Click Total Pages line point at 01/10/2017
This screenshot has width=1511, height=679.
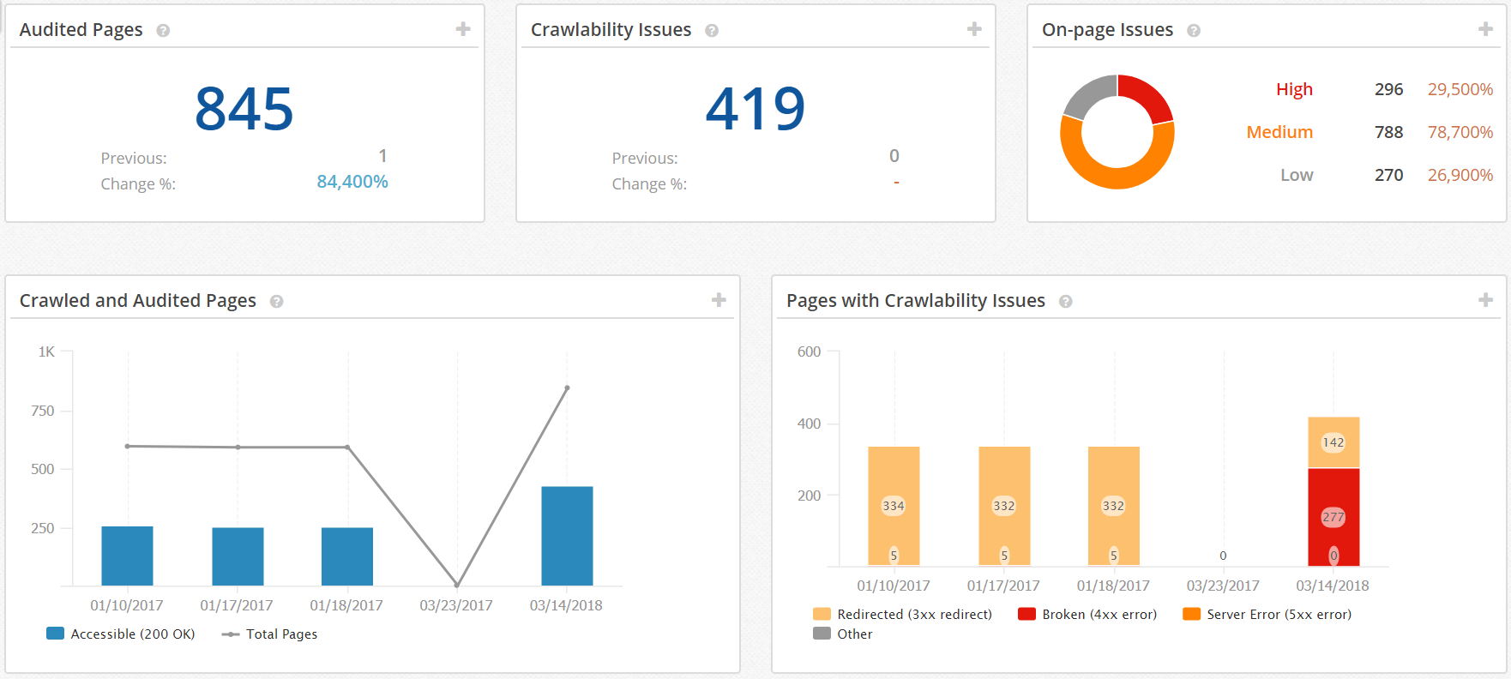pos(127,446)
